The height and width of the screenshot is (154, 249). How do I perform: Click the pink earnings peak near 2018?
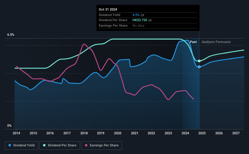(84, 44)
